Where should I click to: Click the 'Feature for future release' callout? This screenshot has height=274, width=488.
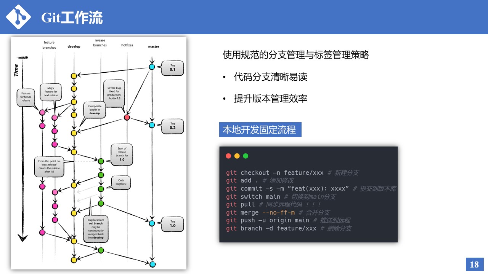(26, 97)
